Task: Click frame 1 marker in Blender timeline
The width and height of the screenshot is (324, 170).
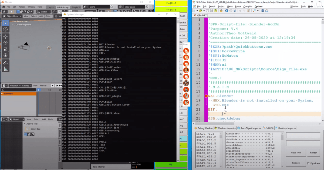Action: [x=38, y=90]
